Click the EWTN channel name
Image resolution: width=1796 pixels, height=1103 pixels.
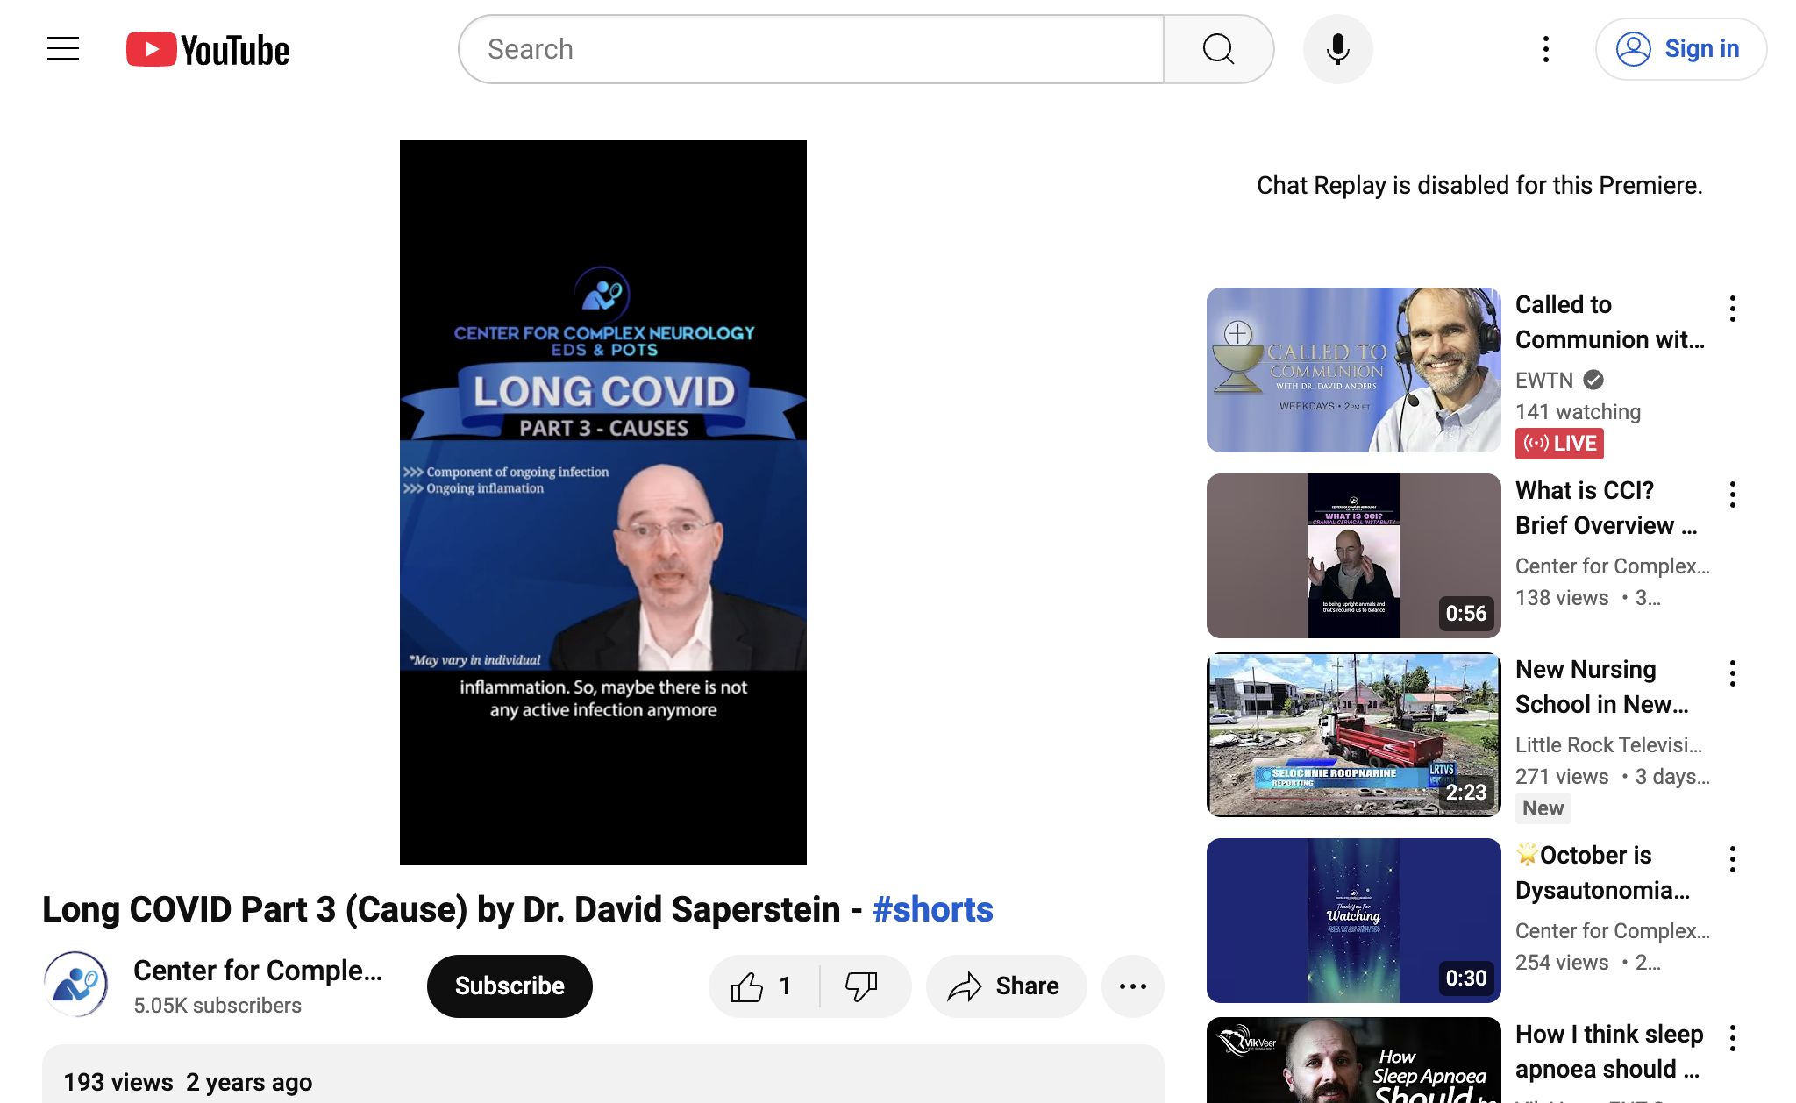tap(1544, 380)
